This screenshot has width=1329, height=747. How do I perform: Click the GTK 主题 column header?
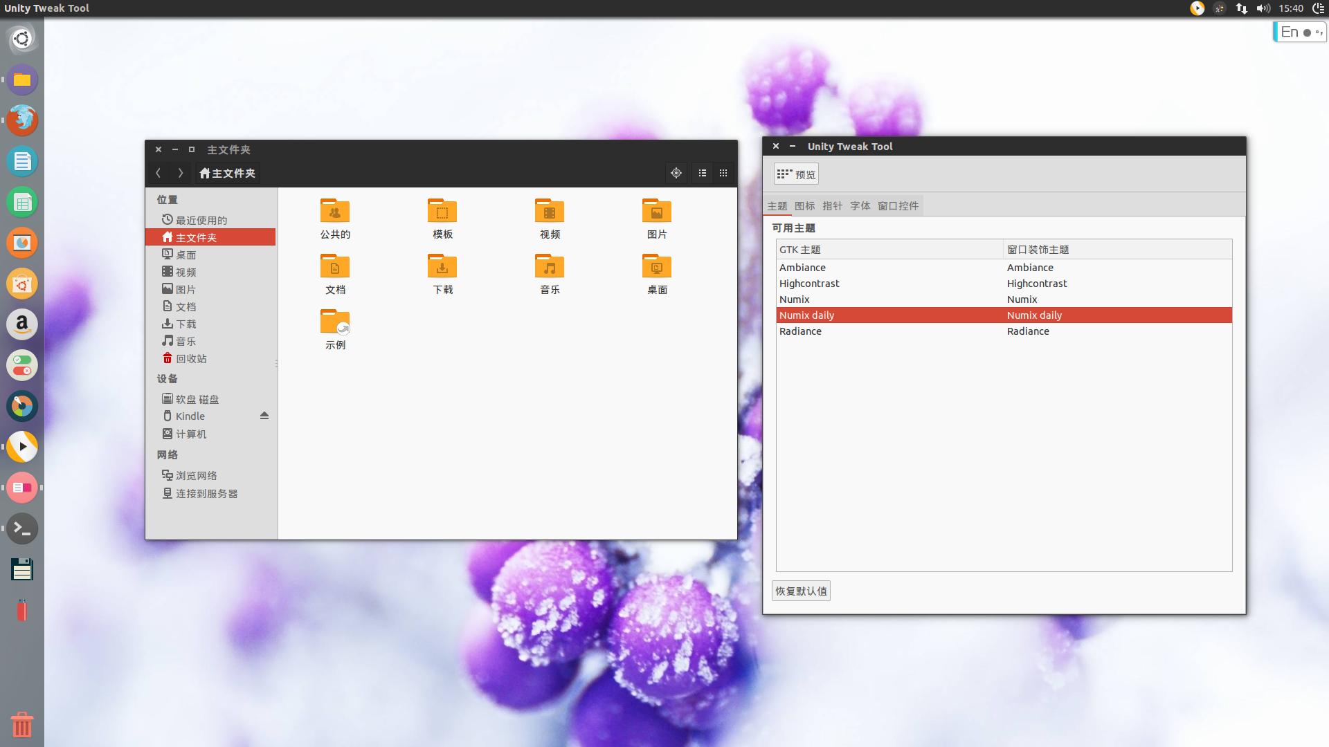889,250
